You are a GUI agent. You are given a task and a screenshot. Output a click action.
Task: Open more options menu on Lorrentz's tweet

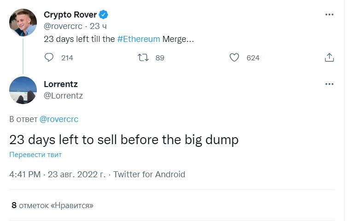(329, 84)
